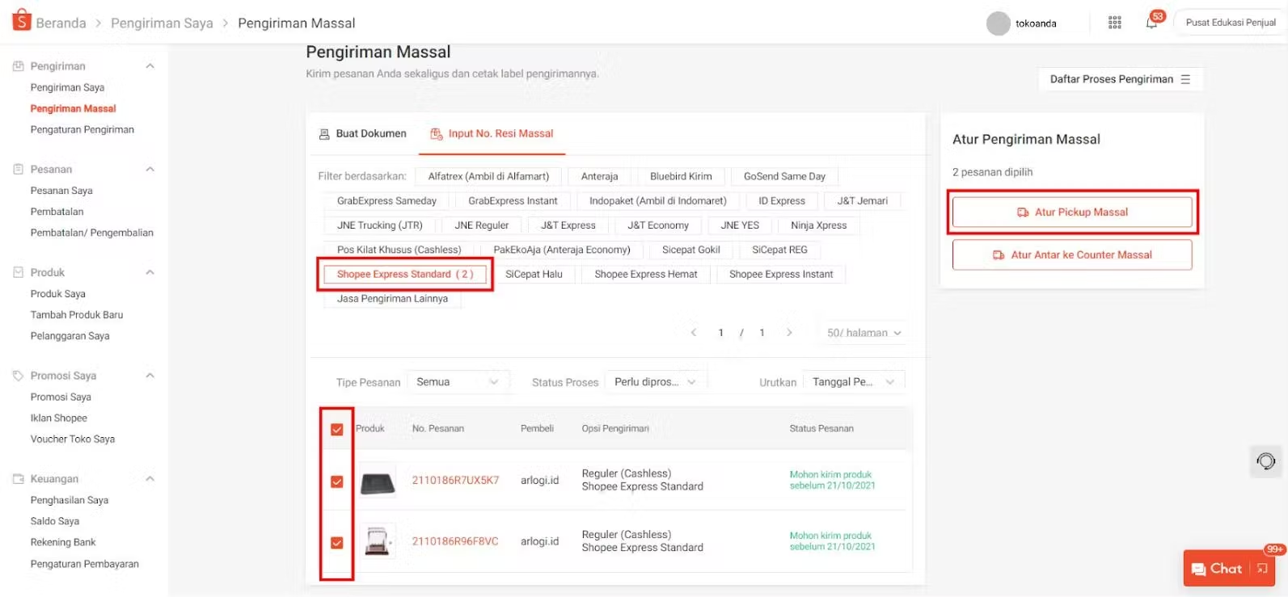The width and height of the screenshot is (1288, 597).
Task: Filter by Shopee Express Instant
Action: coord(781,274)
